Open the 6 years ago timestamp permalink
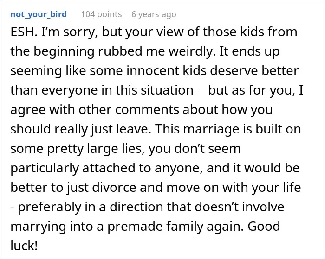 (x=154, y=14)
